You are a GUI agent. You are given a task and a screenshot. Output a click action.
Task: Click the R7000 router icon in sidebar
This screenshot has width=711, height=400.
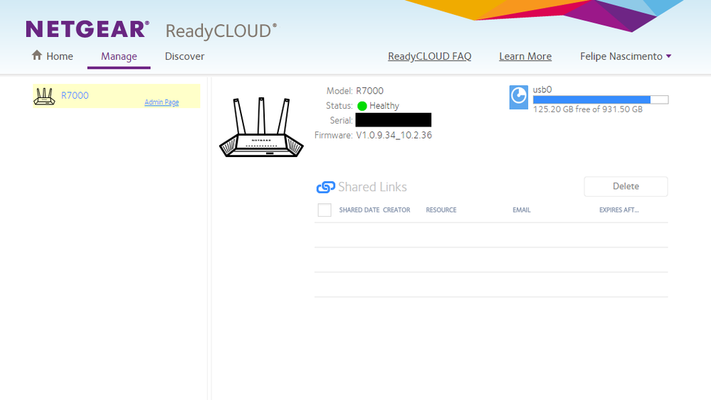pos(44,96)
